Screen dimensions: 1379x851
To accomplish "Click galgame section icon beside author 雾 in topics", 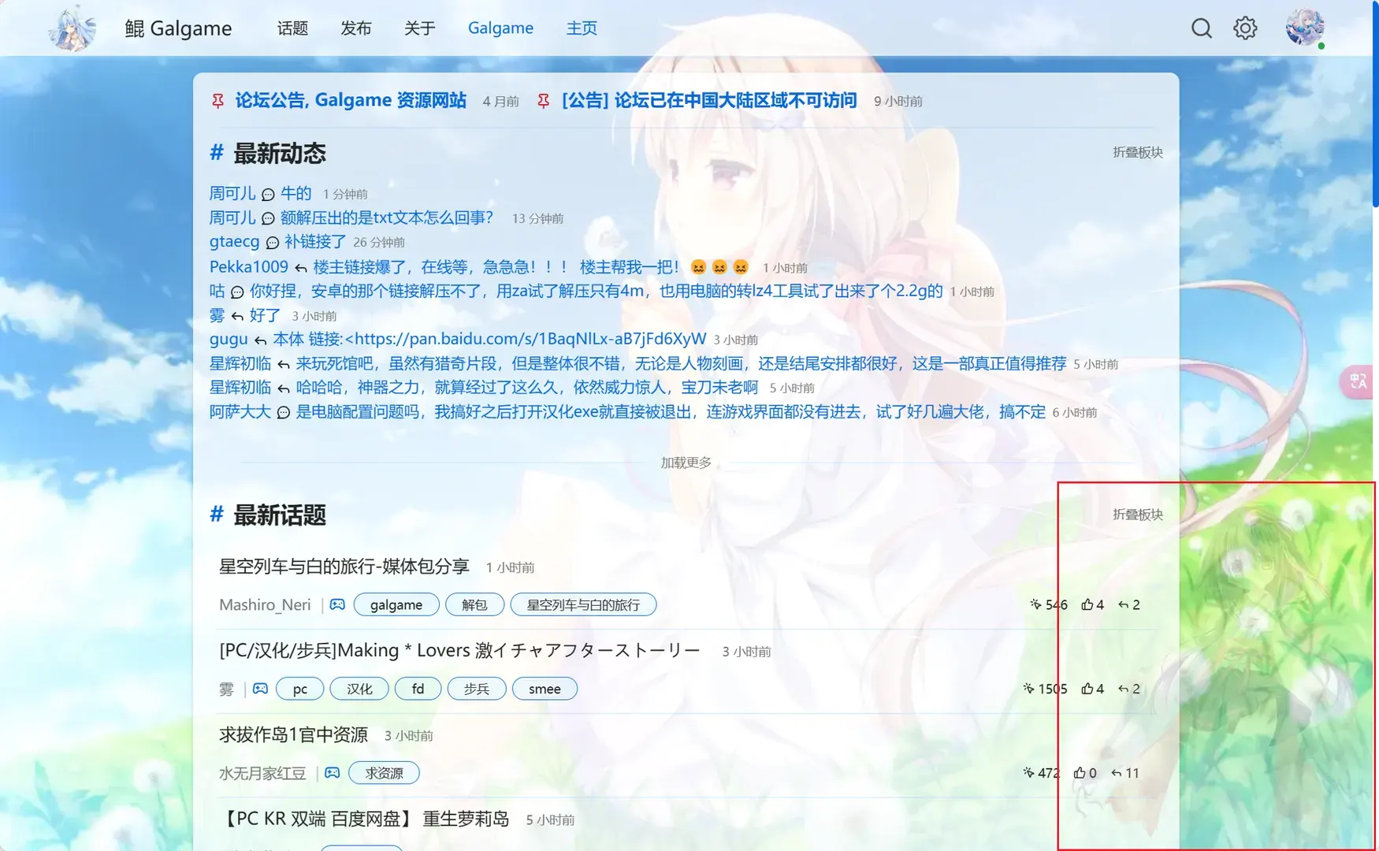I will click(x=260, y=689).
